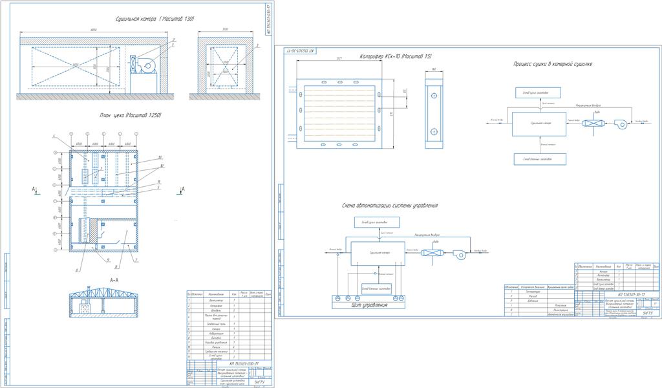Select the A-A building cross-section drawing
This screenshot has width=662, height=388.
click(104, 303)
